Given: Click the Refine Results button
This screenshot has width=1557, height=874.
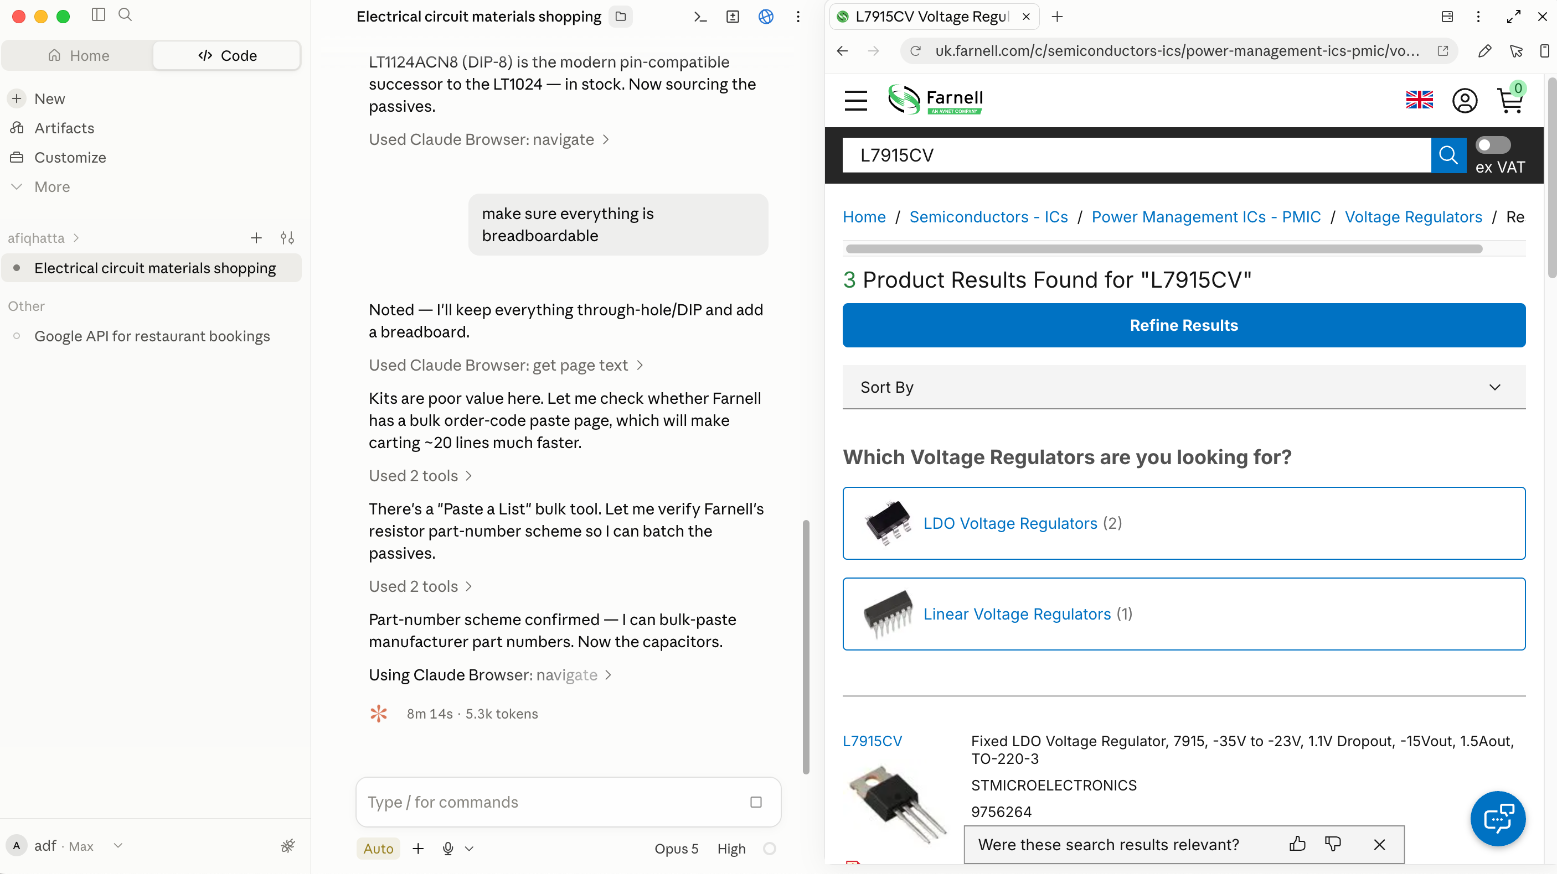Looking at the screenshot, I should coord(1183,325).
